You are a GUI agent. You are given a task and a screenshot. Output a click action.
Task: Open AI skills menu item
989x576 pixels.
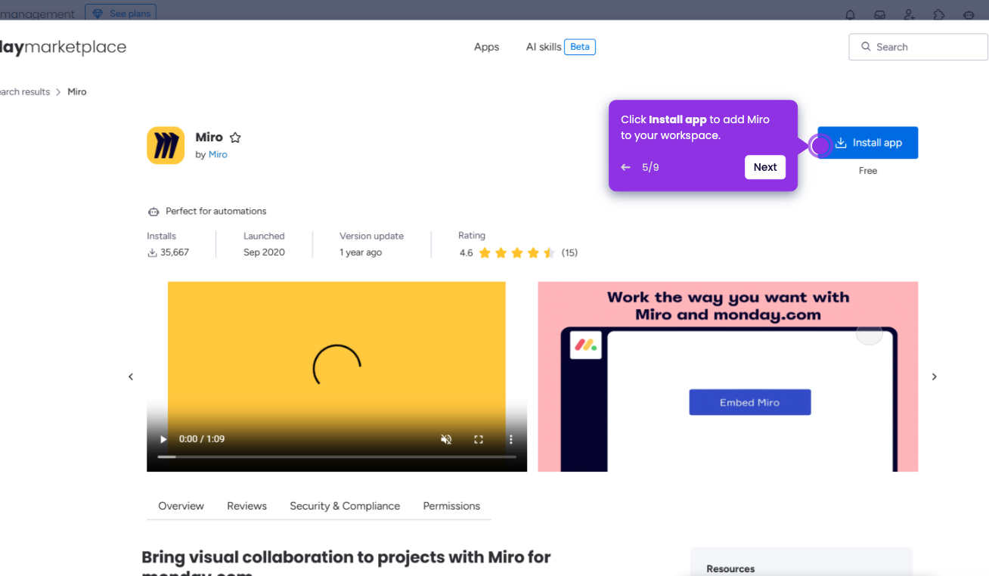click(x=544, y=47)
